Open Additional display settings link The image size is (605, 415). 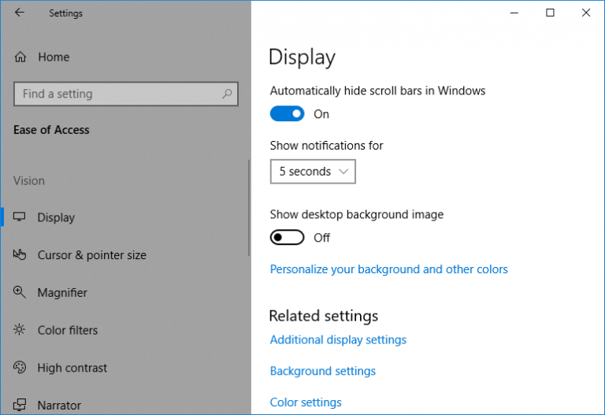point(339,339)
